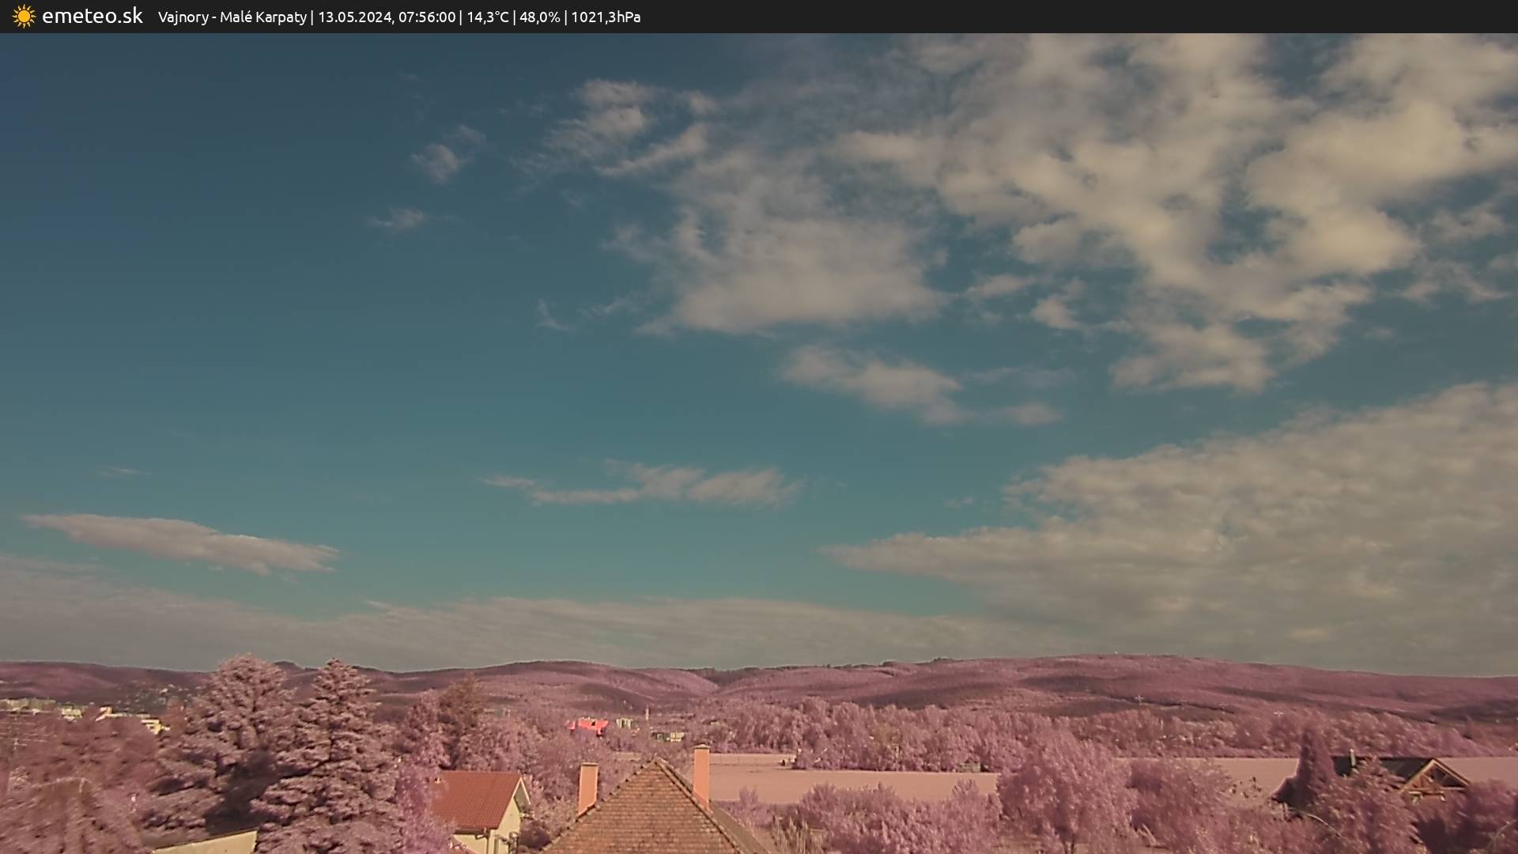Click the timestamp 07:56:00 in header

coord(427,17)
